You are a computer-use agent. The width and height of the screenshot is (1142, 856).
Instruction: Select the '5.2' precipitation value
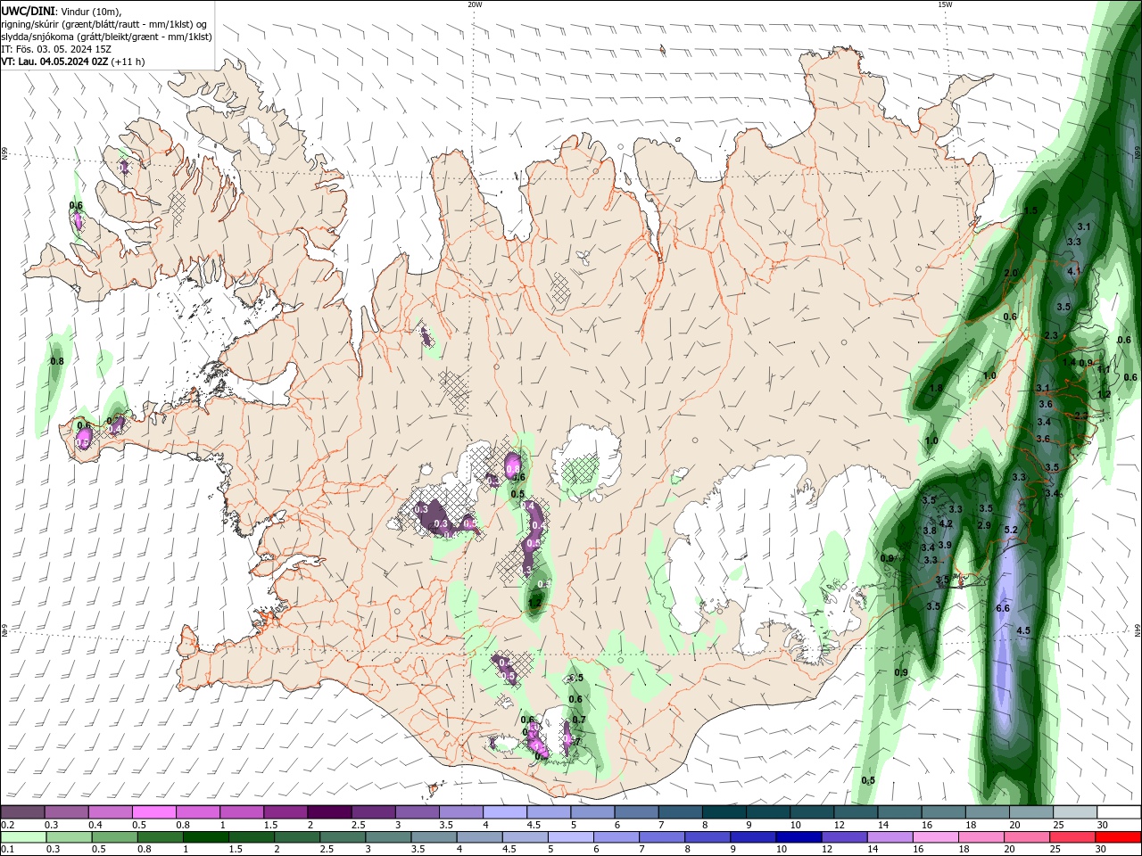point(1011,530)
